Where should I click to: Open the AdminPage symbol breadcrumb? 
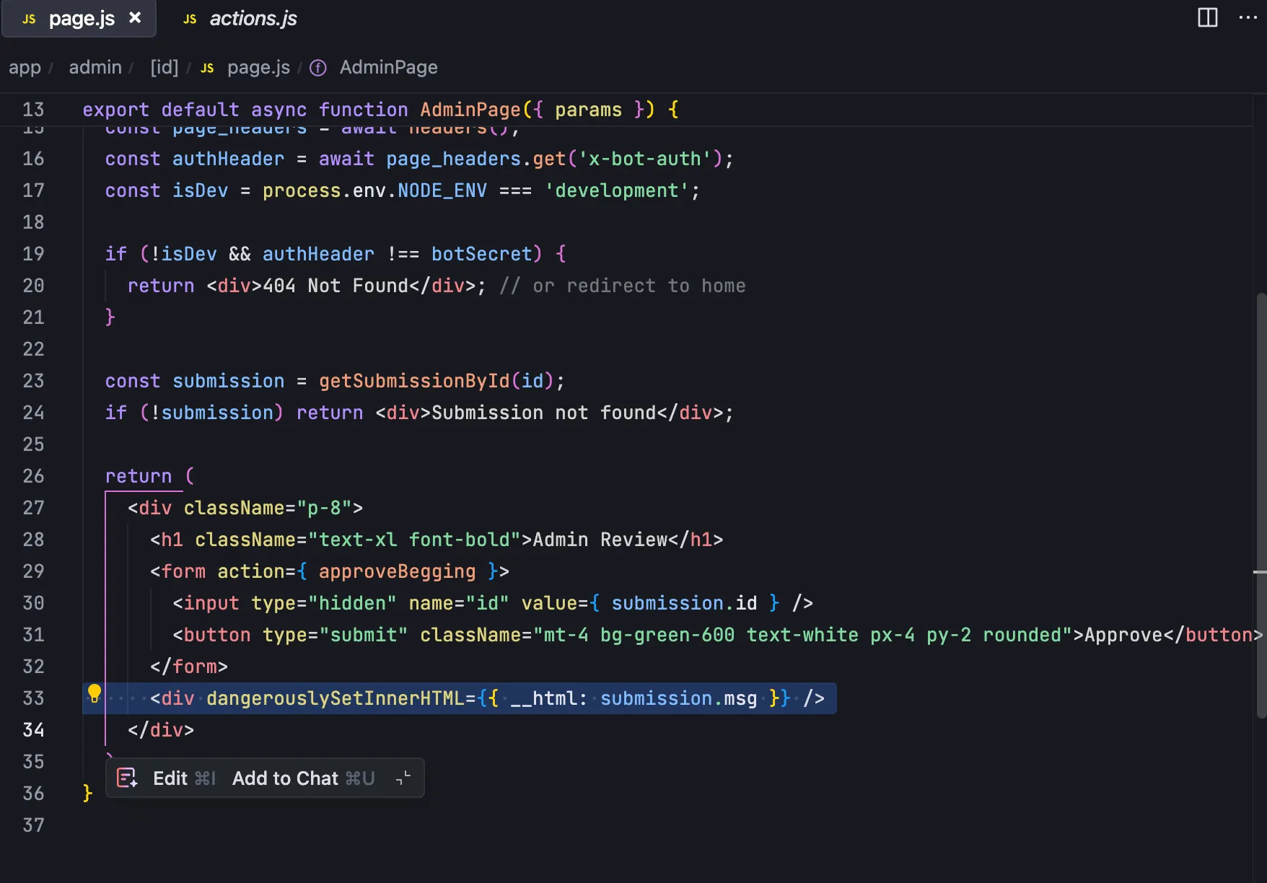(388, 68)
